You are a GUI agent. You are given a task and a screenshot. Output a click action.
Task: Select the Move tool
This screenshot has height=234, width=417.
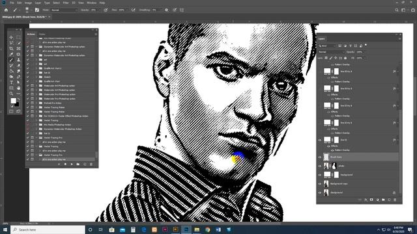11,38
